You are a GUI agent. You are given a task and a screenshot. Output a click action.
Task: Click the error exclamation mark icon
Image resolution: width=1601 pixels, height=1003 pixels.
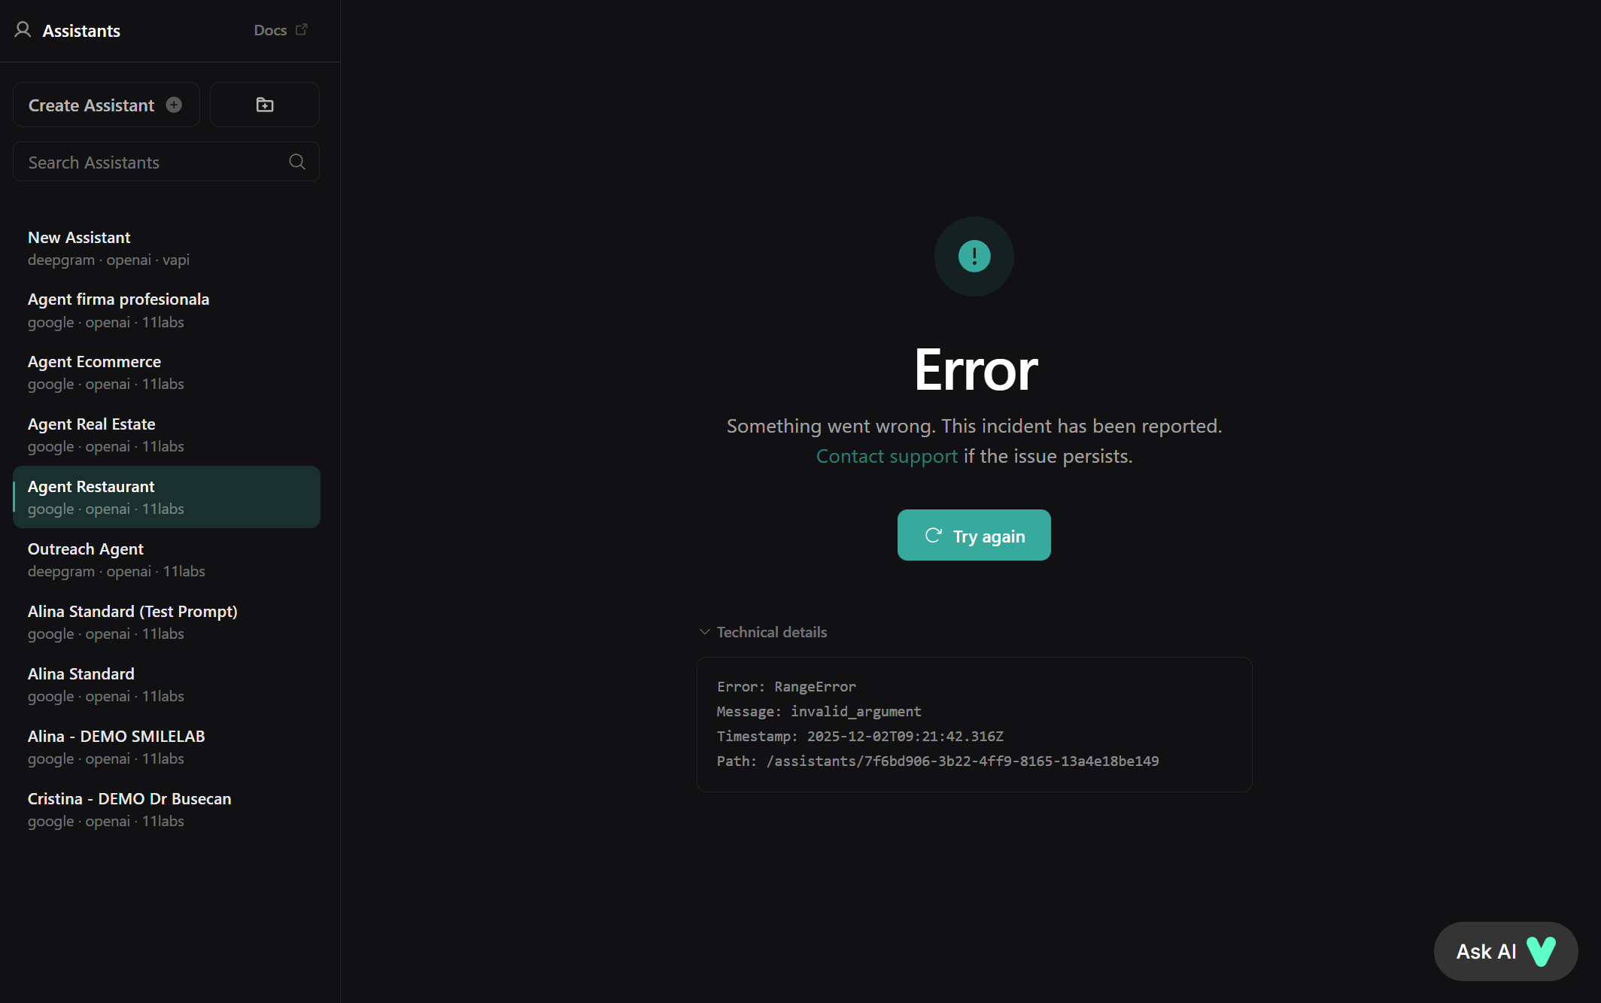974,257
